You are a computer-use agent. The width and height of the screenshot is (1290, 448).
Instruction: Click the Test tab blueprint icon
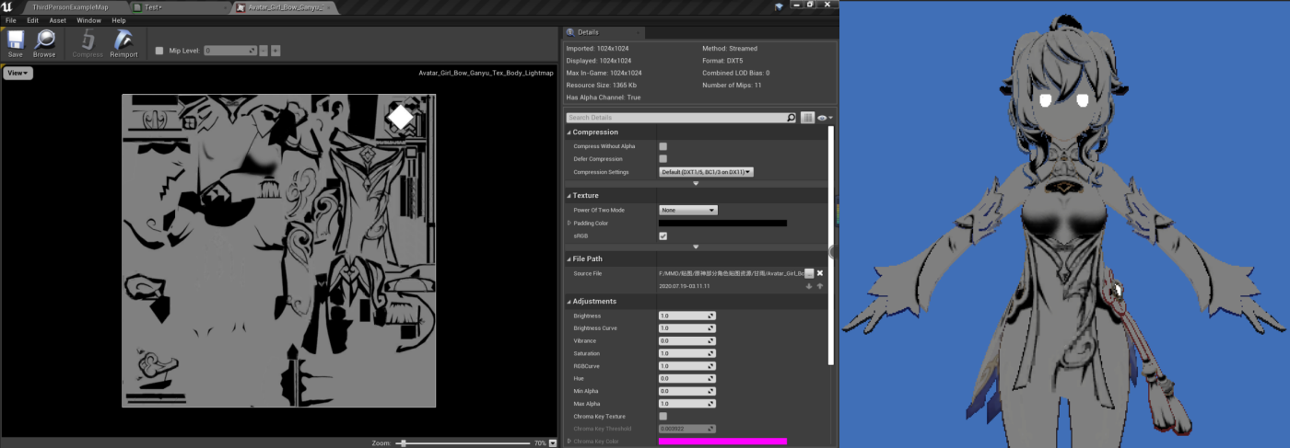tap(137, 7)
